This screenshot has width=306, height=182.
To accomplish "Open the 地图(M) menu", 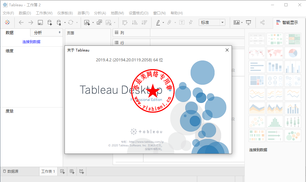I will coord(117,13).
